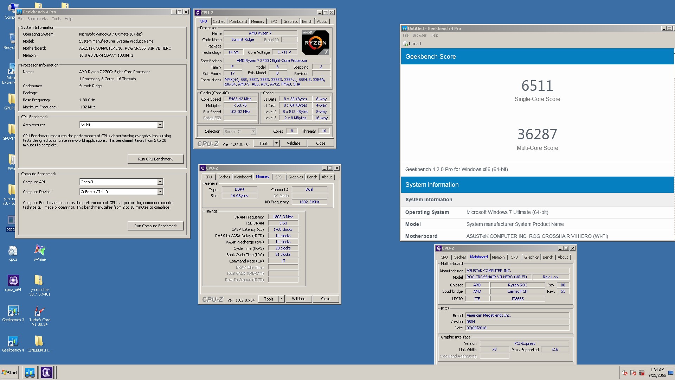Click the Windows Start button
The height and width of the screenshot is (380, 675).
(9, 373)
